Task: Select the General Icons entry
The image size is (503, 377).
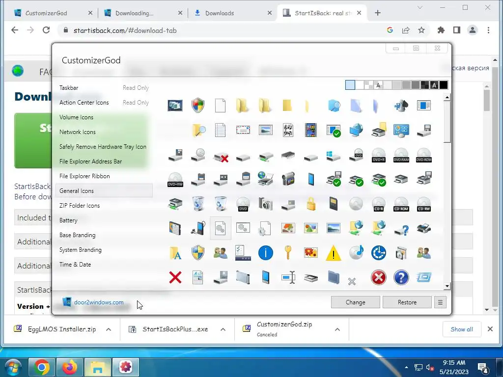Action: 104,191
